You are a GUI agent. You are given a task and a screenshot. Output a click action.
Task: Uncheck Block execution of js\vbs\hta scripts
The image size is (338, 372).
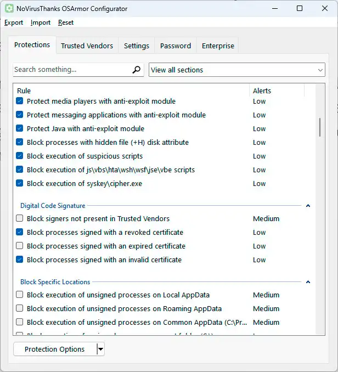[x=19, y=170]
